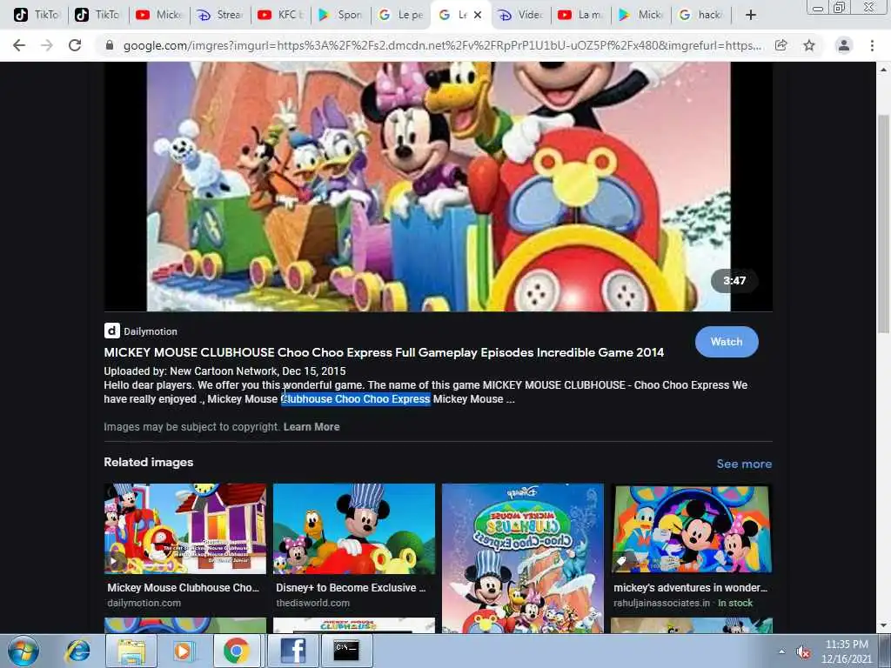
Task: Open the share page icon in address bar
Action: [x=781, y=45]
